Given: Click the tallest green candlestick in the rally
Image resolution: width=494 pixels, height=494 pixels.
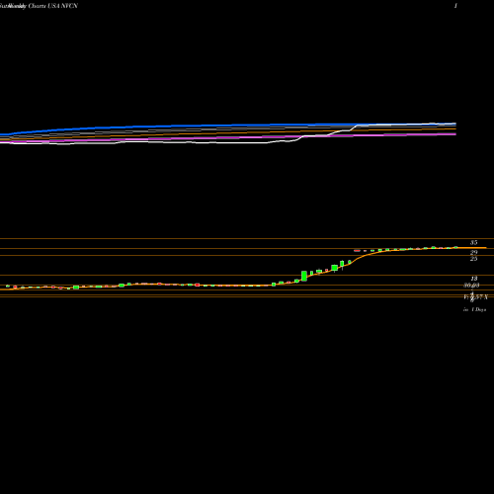Looking at the screenshot, I should coord(304,276).
